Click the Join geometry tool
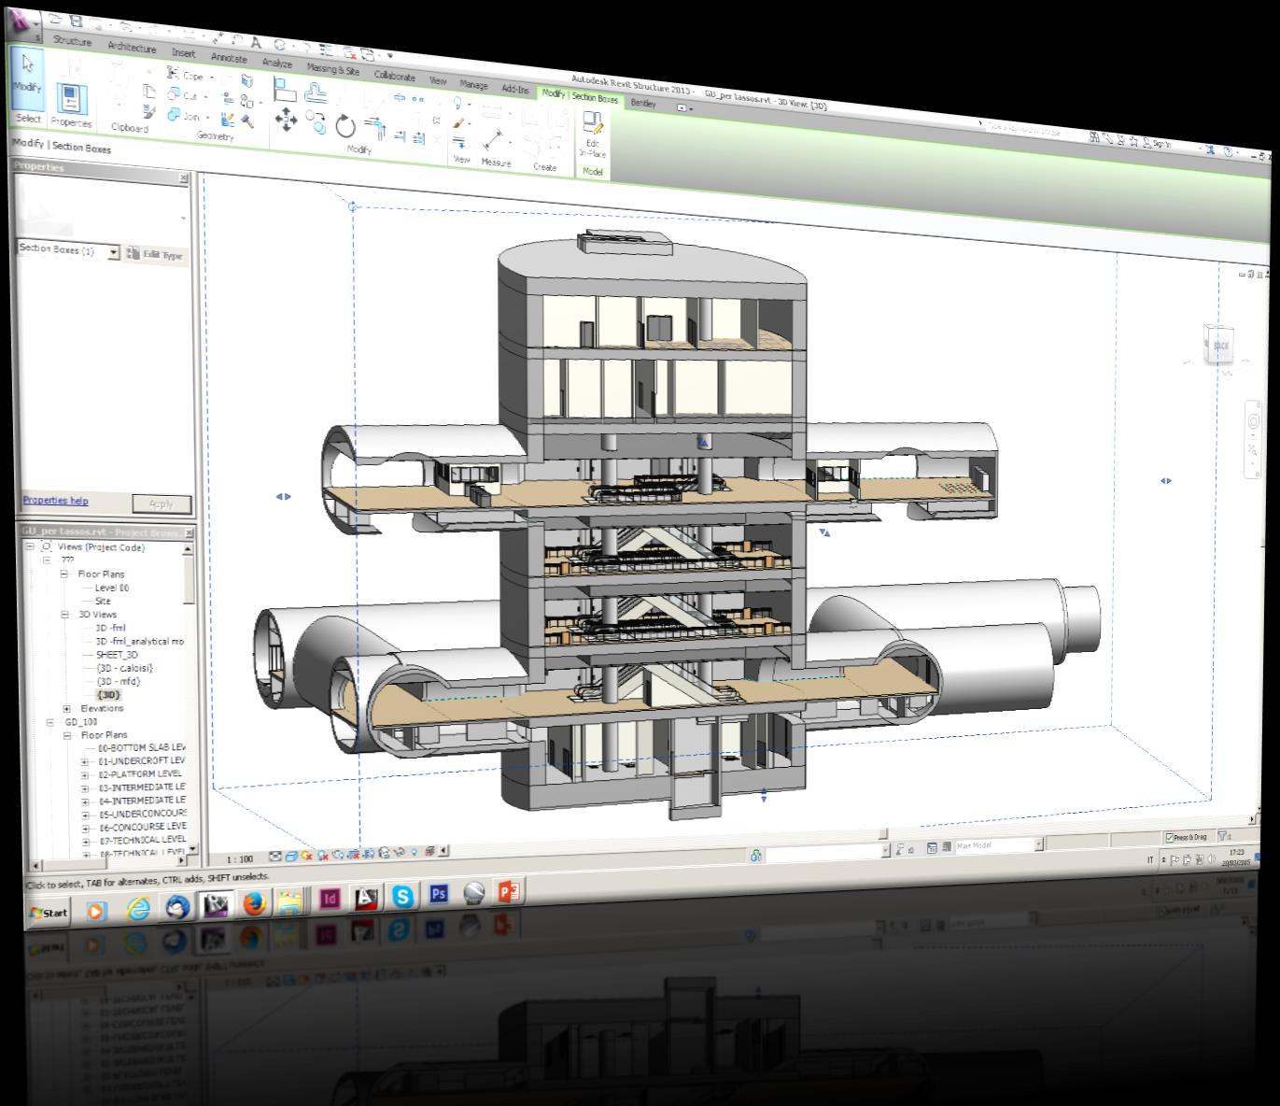Image resolution: width=1280 pixels, height=1106 pixels. (184, 116)
